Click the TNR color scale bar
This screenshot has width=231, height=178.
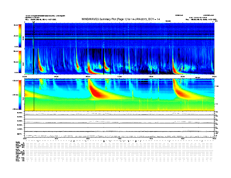(20, 95)
